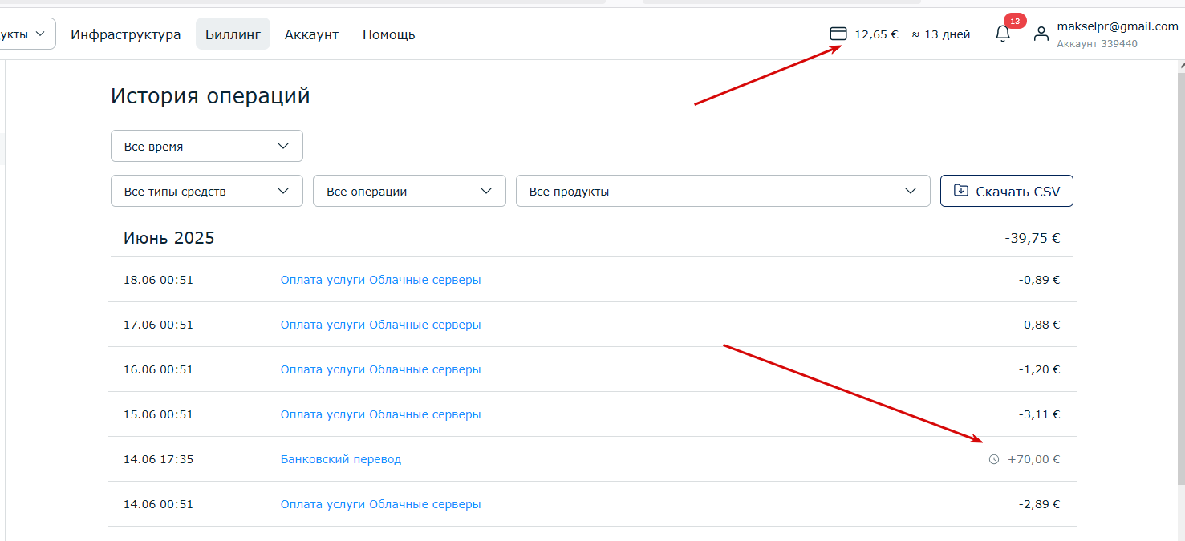This screenshot has width=1185, height=541.
Task: Click the user profile icon
Action: tap(1041, 34)
